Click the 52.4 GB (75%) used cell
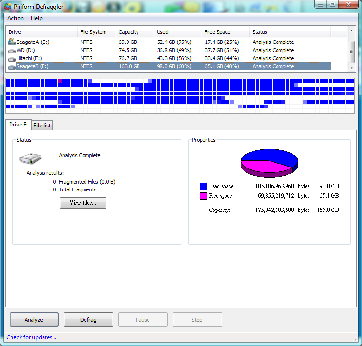This screenshot has height=346, width=362. point(174,42)
